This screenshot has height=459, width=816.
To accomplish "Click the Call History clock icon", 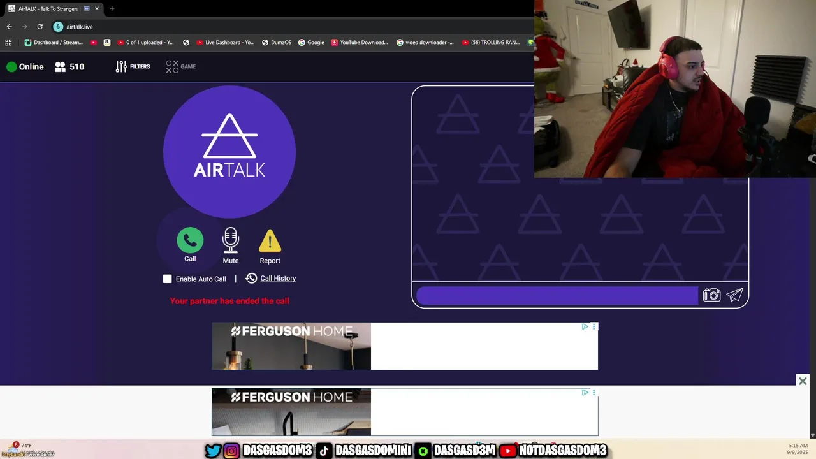I will pyautogui.click(x=251, y=278).
